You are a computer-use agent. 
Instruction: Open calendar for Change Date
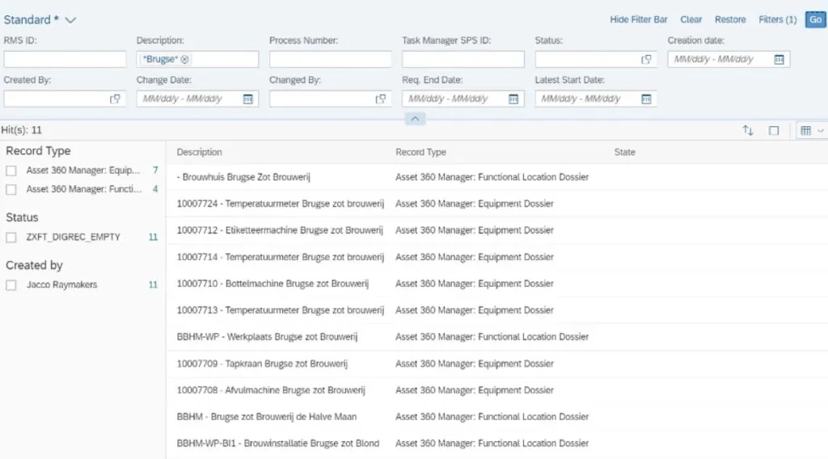tap(247, 99)
